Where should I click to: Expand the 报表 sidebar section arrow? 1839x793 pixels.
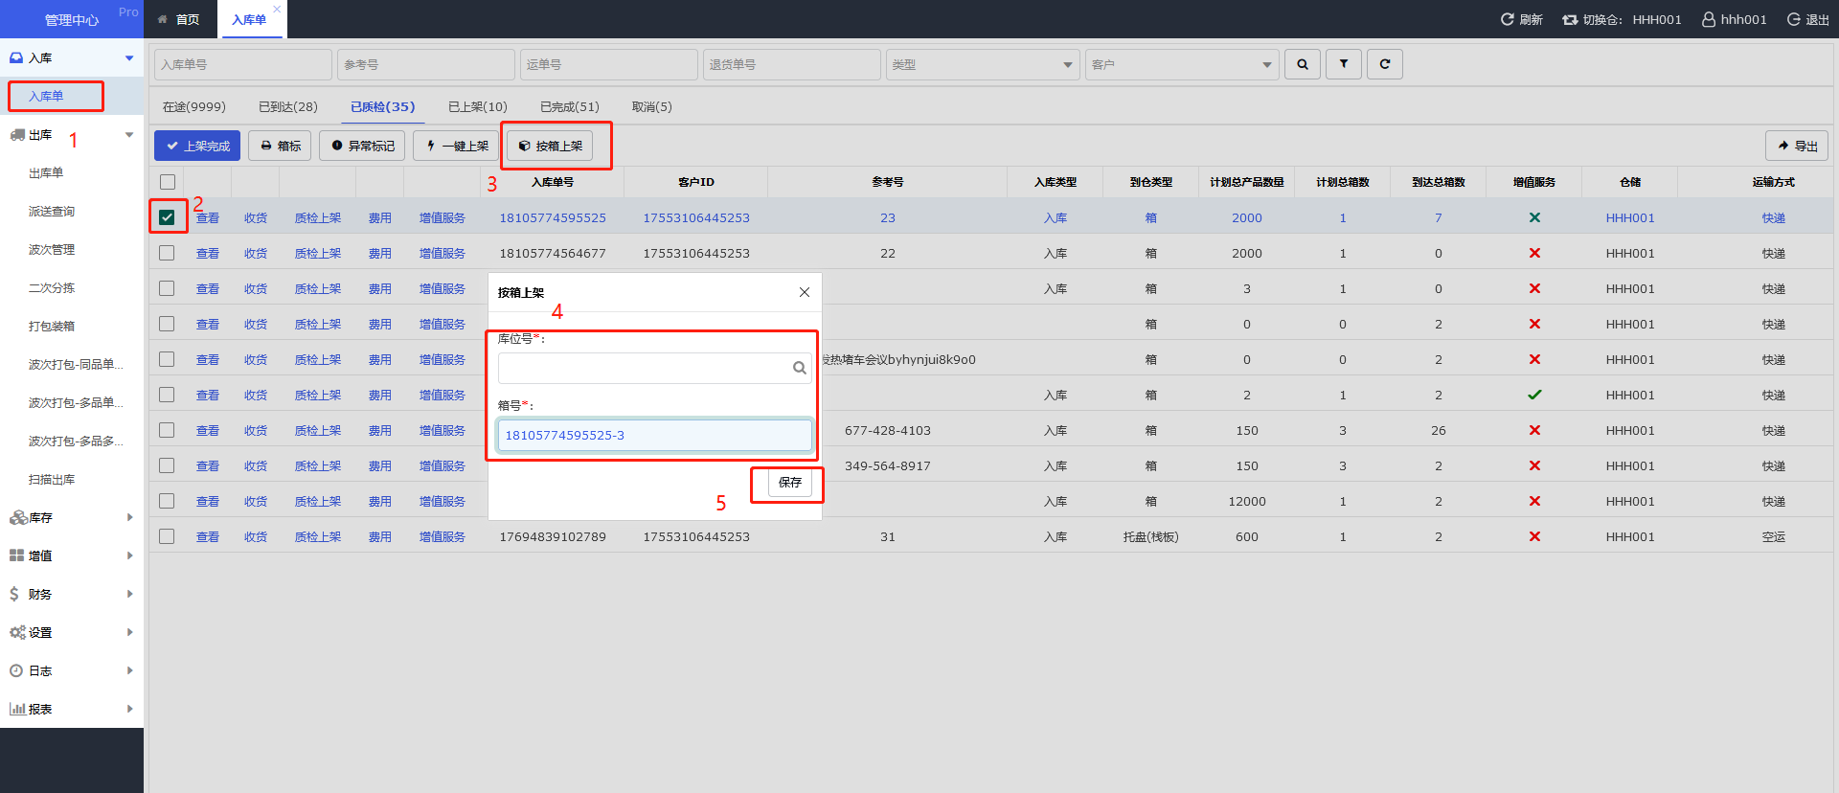[130, 709]
